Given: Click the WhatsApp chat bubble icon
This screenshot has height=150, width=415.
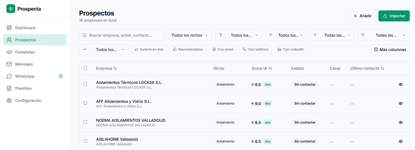Looking at the screenshot, I should pos(9,76).
